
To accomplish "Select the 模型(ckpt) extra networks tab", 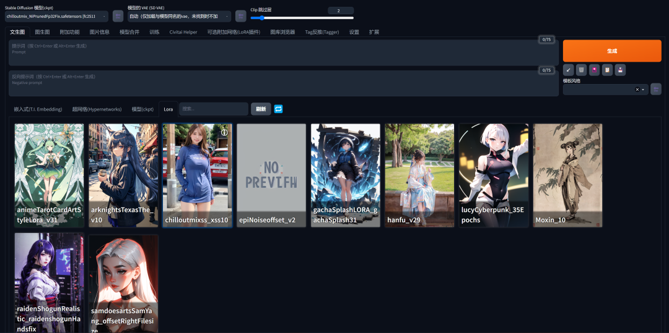I will point(142,109).
